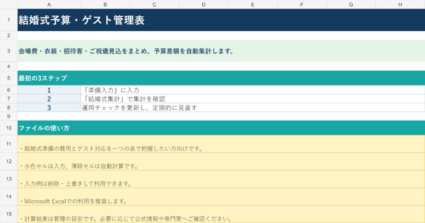The height and width of the screenshot is (223, 425).
Task: Select column A header
Action: tap(49, 4)
